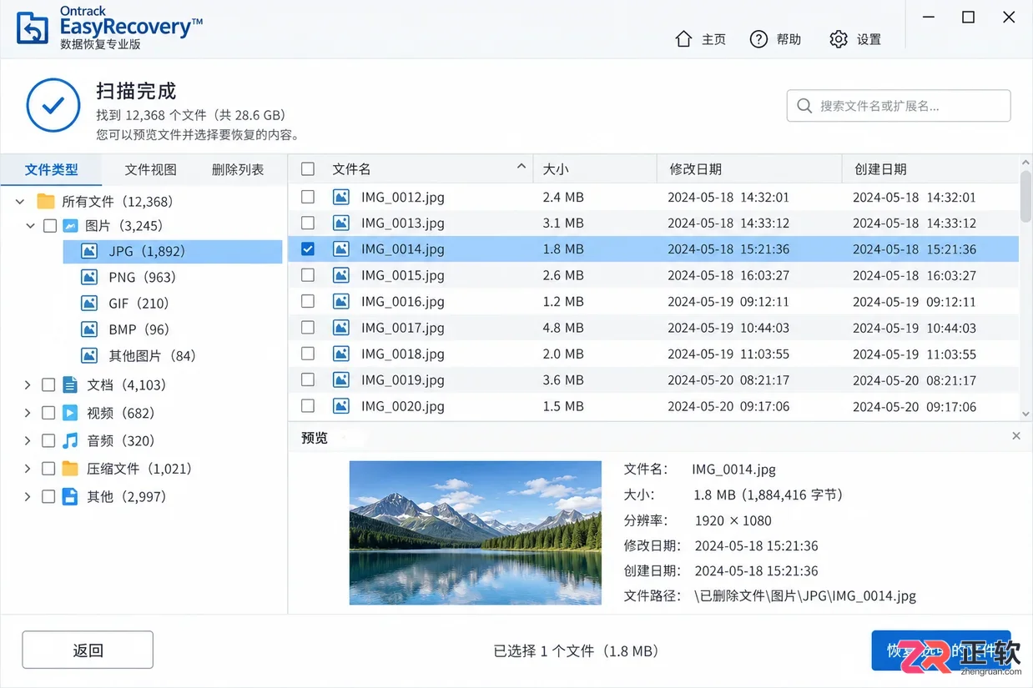Click the help (帮助) question mark icon

tap(758, 39)
